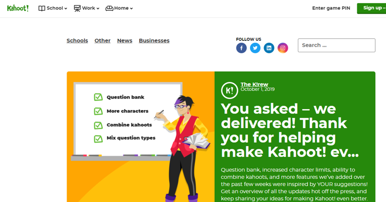The height and width of the screenshot is (202, 386).
Task: Click the presentation icon beside Work
Action: pos(77,9)
